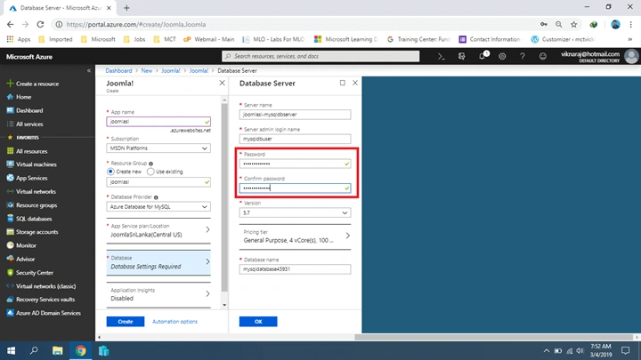641x360 pixels.
Task: Open the Chrome profile avatar
Action: click(615, 25)
